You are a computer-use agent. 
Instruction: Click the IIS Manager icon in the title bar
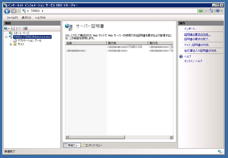point(6,6)
